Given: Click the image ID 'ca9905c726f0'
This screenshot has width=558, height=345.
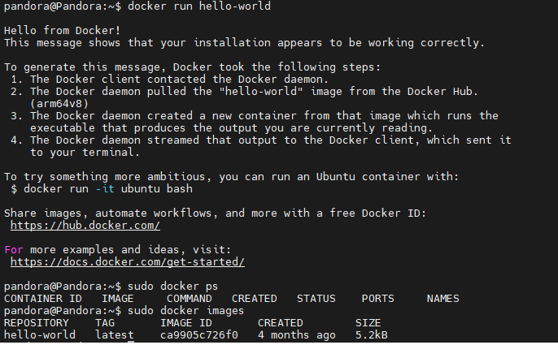Looking at the screenshot, I should (x=199, y=335).
